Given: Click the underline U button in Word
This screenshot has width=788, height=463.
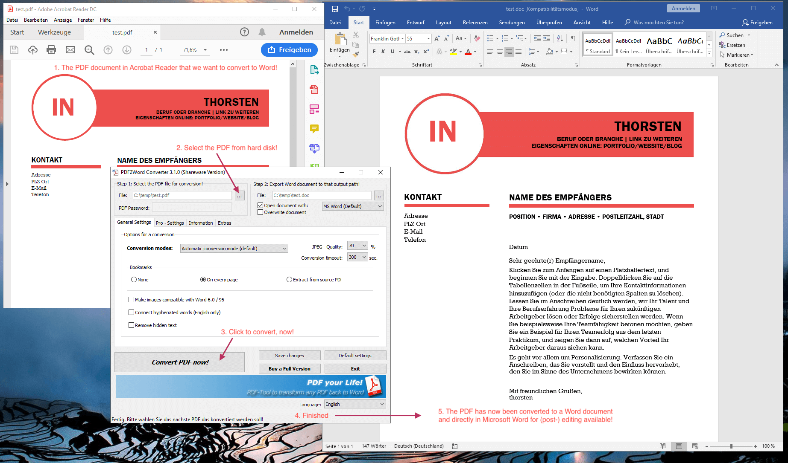Looking at the screenshot, I should (393, 52).
